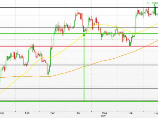Click the 'Apr' month label on the axis
This screenshot has height=118, width=158.
click(78, 113)
